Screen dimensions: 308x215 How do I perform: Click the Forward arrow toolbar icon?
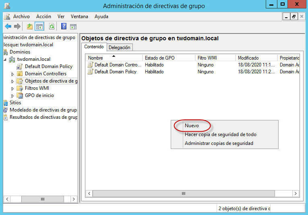(x=17, y=27)
